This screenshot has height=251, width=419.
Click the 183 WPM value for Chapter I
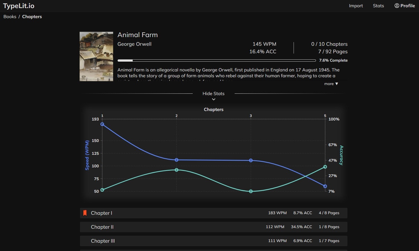click(277, 213)
